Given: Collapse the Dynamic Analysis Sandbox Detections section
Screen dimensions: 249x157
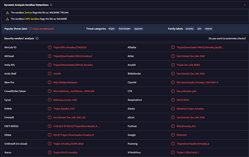Looking at the screenshot, I should pos(245,5).
